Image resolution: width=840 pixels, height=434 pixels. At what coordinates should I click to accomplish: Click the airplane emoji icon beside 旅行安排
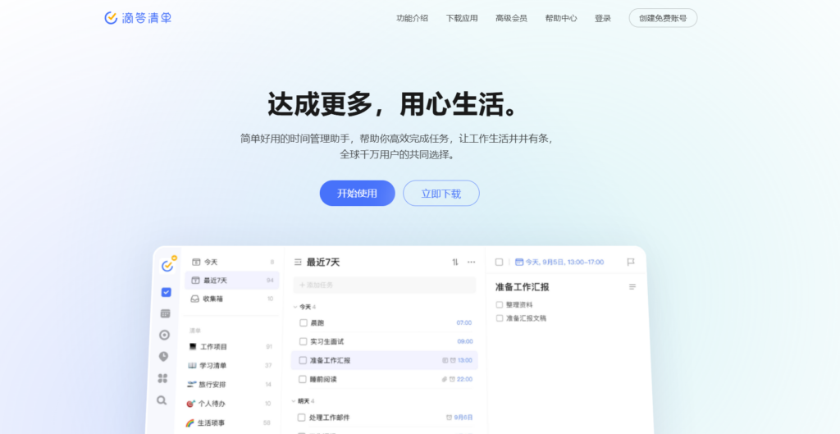pos(191,384)
